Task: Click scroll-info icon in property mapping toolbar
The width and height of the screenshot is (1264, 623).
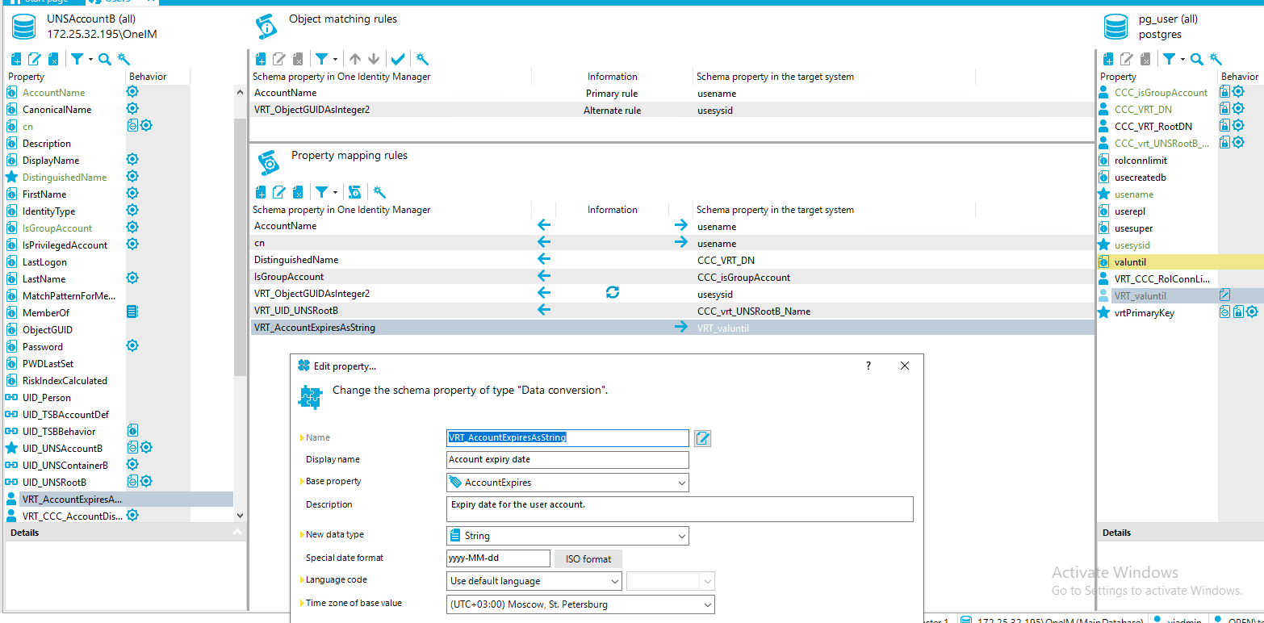Action: tap(354, 192)
